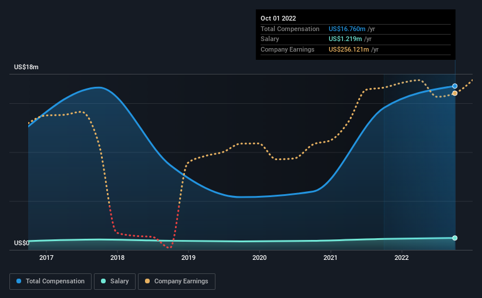This screenshot has height=298, width=482.
Task: Click the 2018 x-axis label
Action: click(x=117, y=258)
